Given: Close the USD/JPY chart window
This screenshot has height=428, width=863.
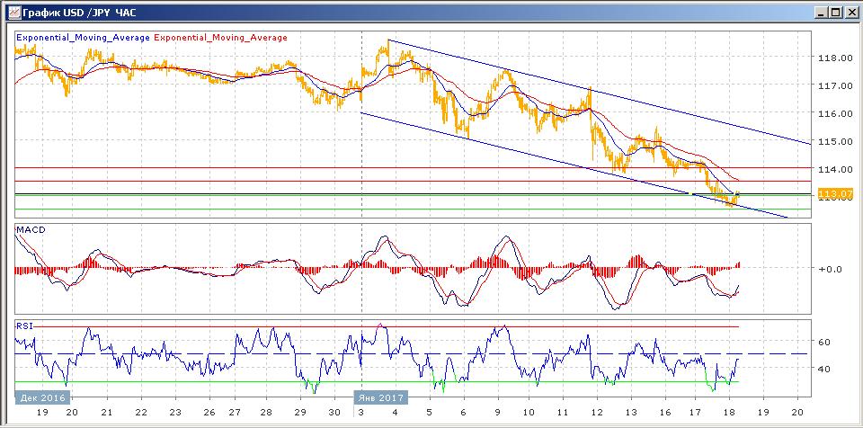Looking at the screenshot, I should click(850, 11).
